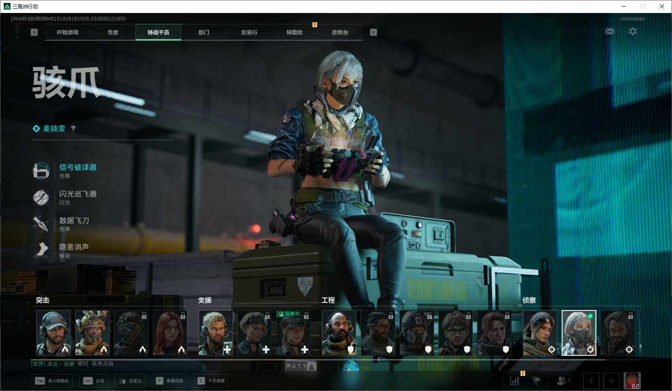Close the 三角洲行动 window
This screenshot has width=672, height=391.
[662, 6]
